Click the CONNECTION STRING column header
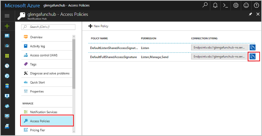Viewport: 262px width, 136px height. pyautogui.click(x=204, y=38)
